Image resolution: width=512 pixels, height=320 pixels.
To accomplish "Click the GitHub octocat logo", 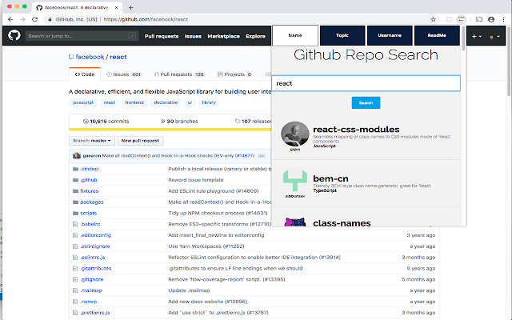I will click(14, 35).
